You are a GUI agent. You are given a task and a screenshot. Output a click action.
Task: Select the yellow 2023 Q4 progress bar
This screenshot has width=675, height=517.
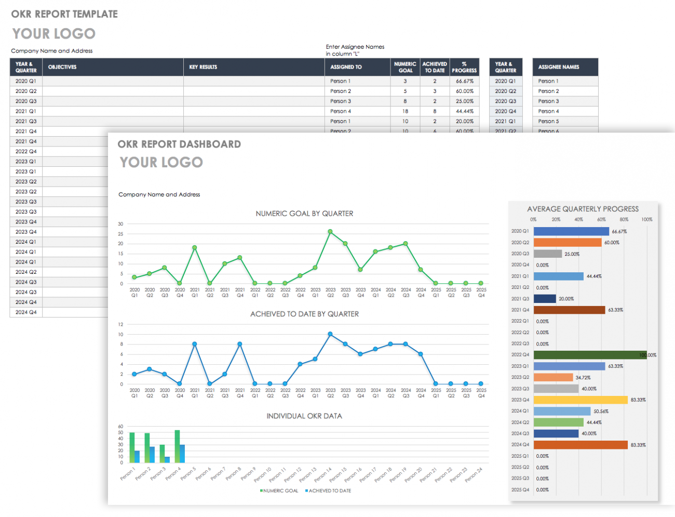point(580,400)
